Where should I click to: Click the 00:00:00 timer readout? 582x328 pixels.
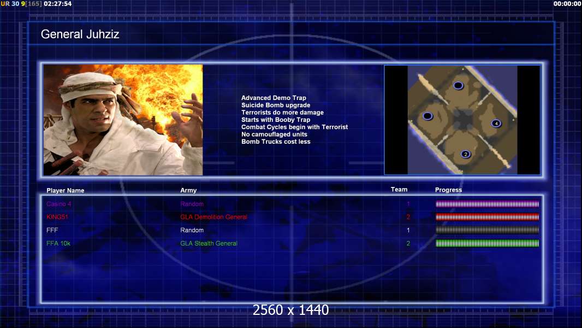(567, 4)
